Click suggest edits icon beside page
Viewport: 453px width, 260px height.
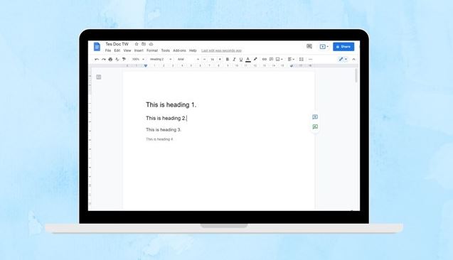pyautogui.click(x=315, y=126)
